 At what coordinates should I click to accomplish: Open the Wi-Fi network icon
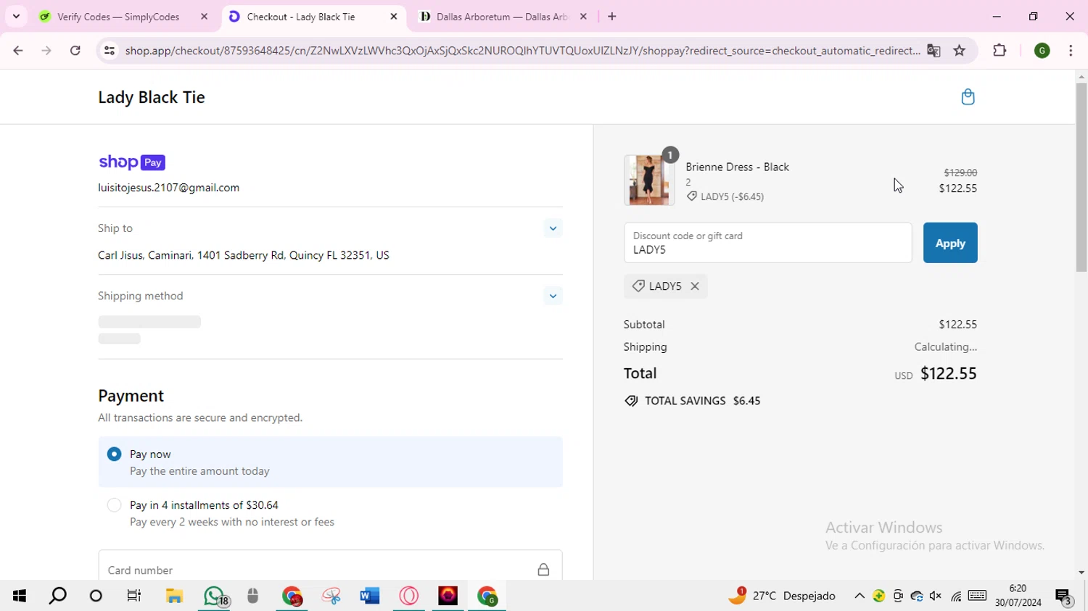[x=956, y=596]
